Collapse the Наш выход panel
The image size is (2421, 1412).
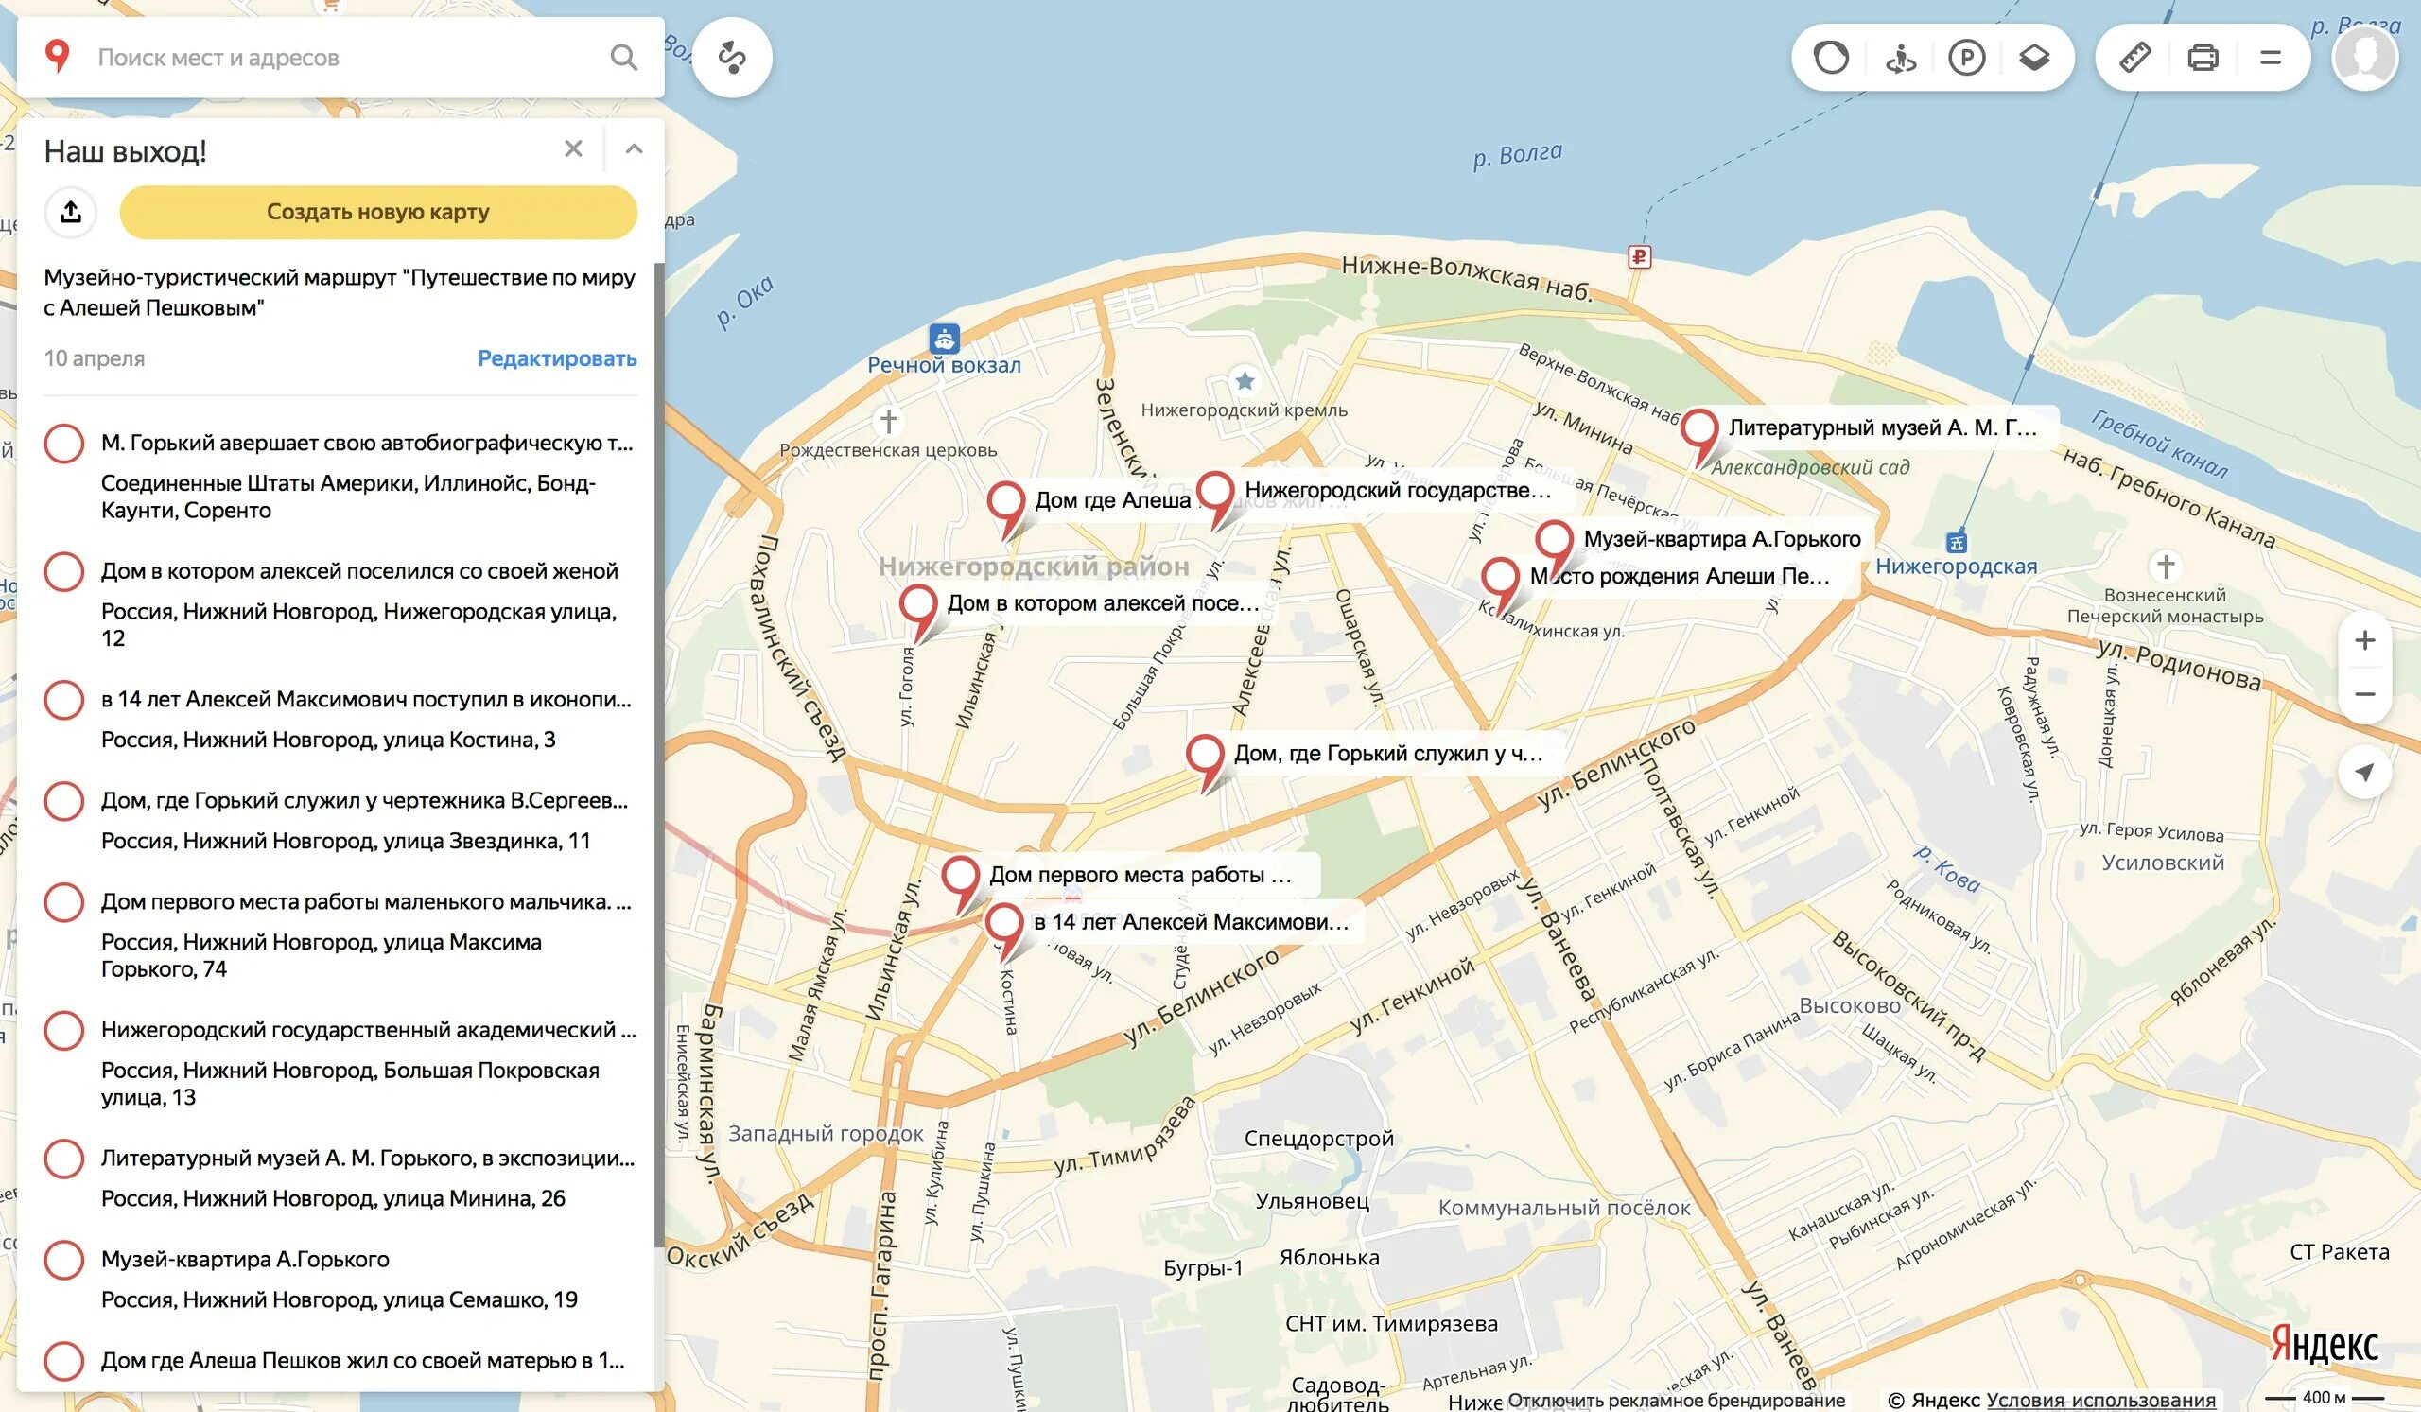634,148
